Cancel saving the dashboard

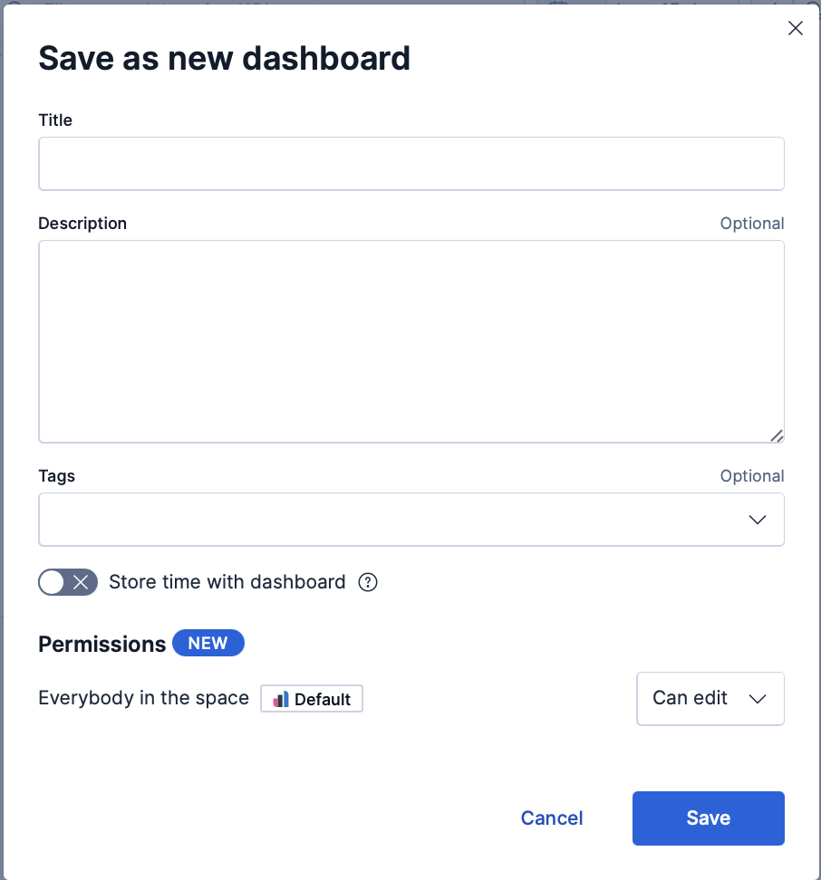click(551, 818)
